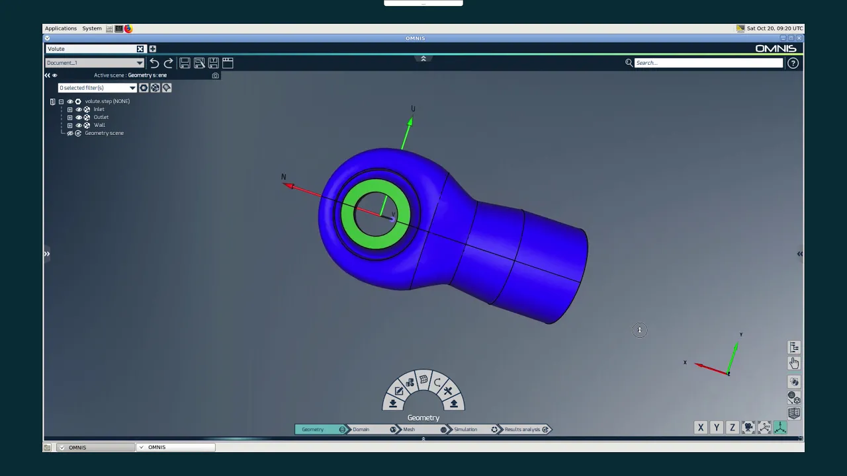
Task: Save the project with the first floppy icon
Action: click(185, 63)
